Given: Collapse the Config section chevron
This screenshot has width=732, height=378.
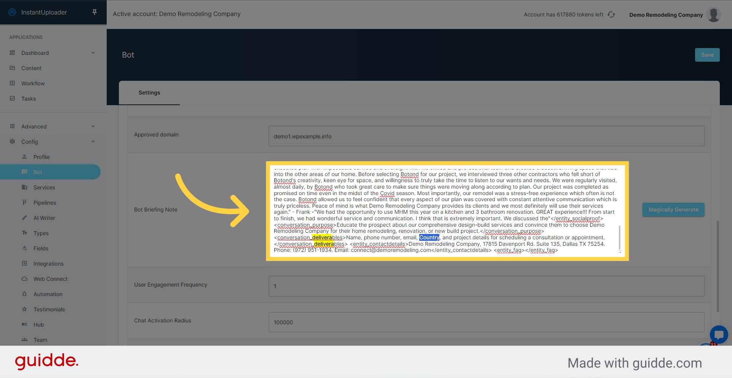Looking at the screenshot, I should tap(93, 141).
